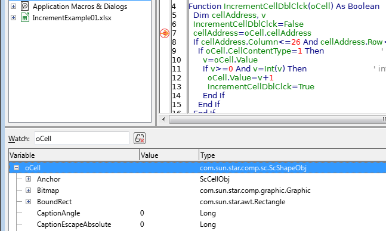Click the IncrementCellDblClck=True line
This screenshot has height=231, width=386.
click(x=261, y=86)
